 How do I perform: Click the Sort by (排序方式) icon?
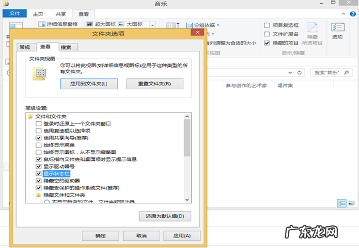173,25
